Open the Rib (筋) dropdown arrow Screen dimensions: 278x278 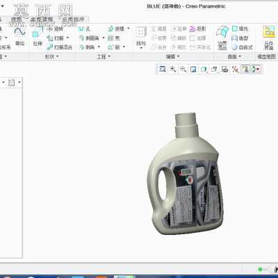[124, 47]
